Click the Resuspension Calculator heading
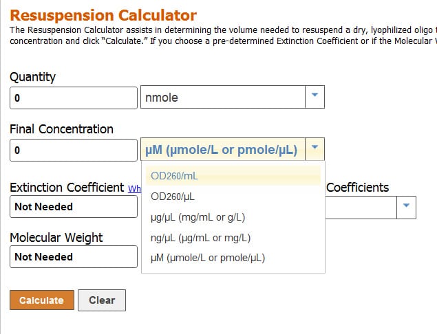This screenshot has width=437, height=334. click(x=103, y=15)
